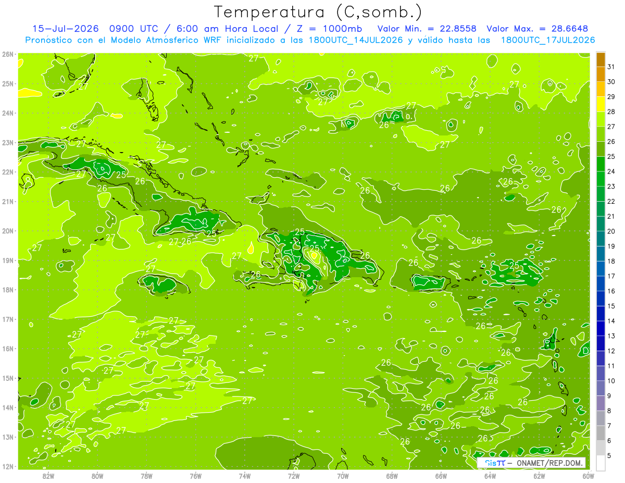Viewport: 625px width, 483px height.
Task: Pick gray legend swatch between 6 and 7
Action: click(x=601, y=433)
